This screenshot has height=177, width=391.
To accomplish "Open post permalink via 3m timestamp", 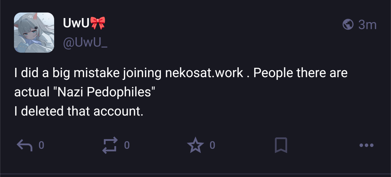I will point(367,25).
